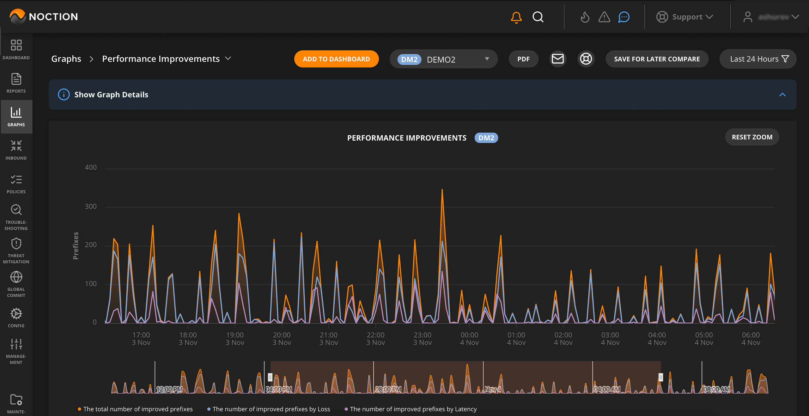Click the Reset Zoom button
The image size is (809, 416).
[x=752, y=137]
